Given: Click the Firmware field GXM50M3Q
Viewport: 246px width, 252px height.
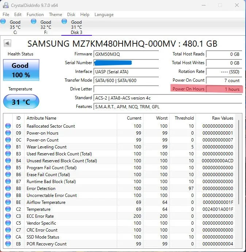Looking at the screenshot, I should pos(126,54).
